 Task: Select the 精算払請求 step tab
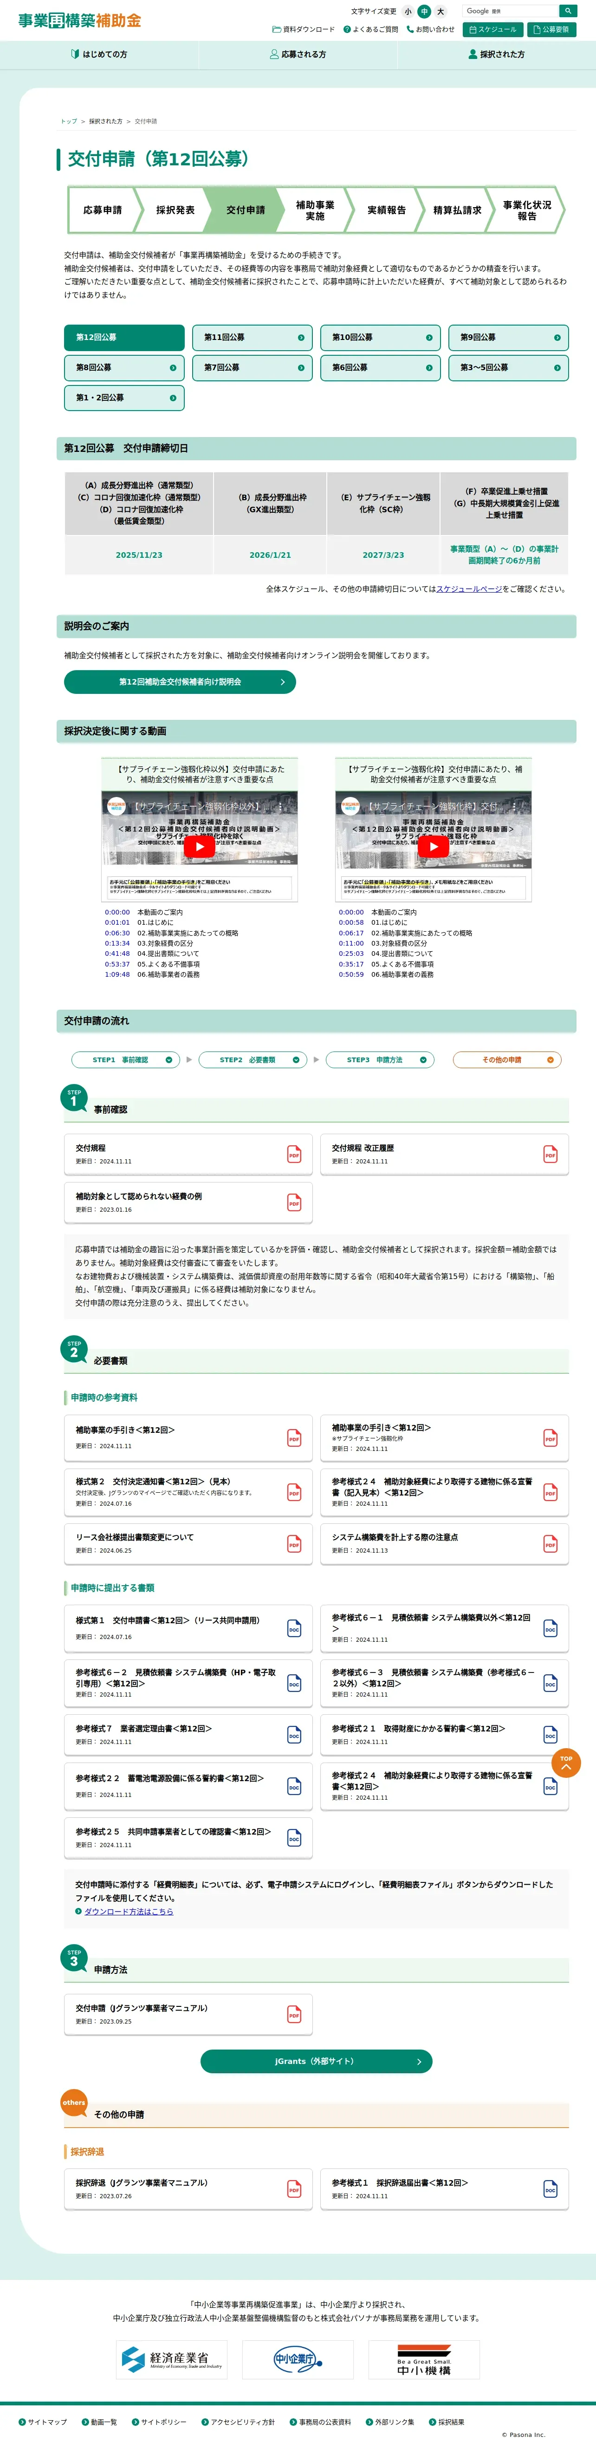[457, 210]
